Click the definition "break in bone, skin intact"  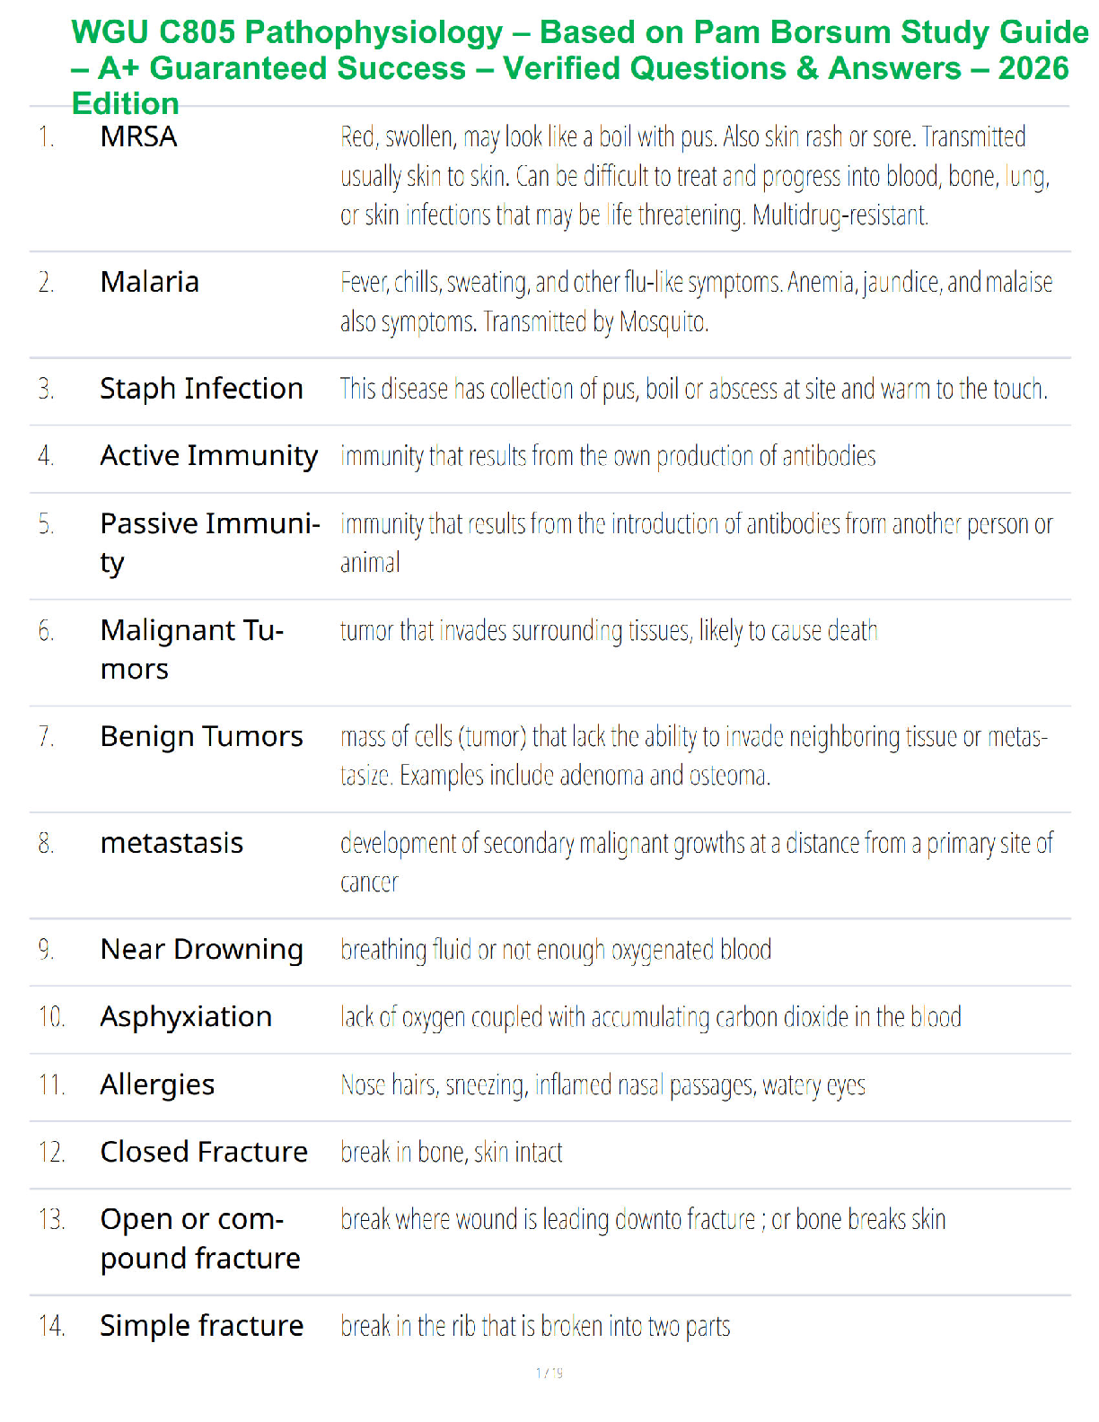coord(452,1153)
